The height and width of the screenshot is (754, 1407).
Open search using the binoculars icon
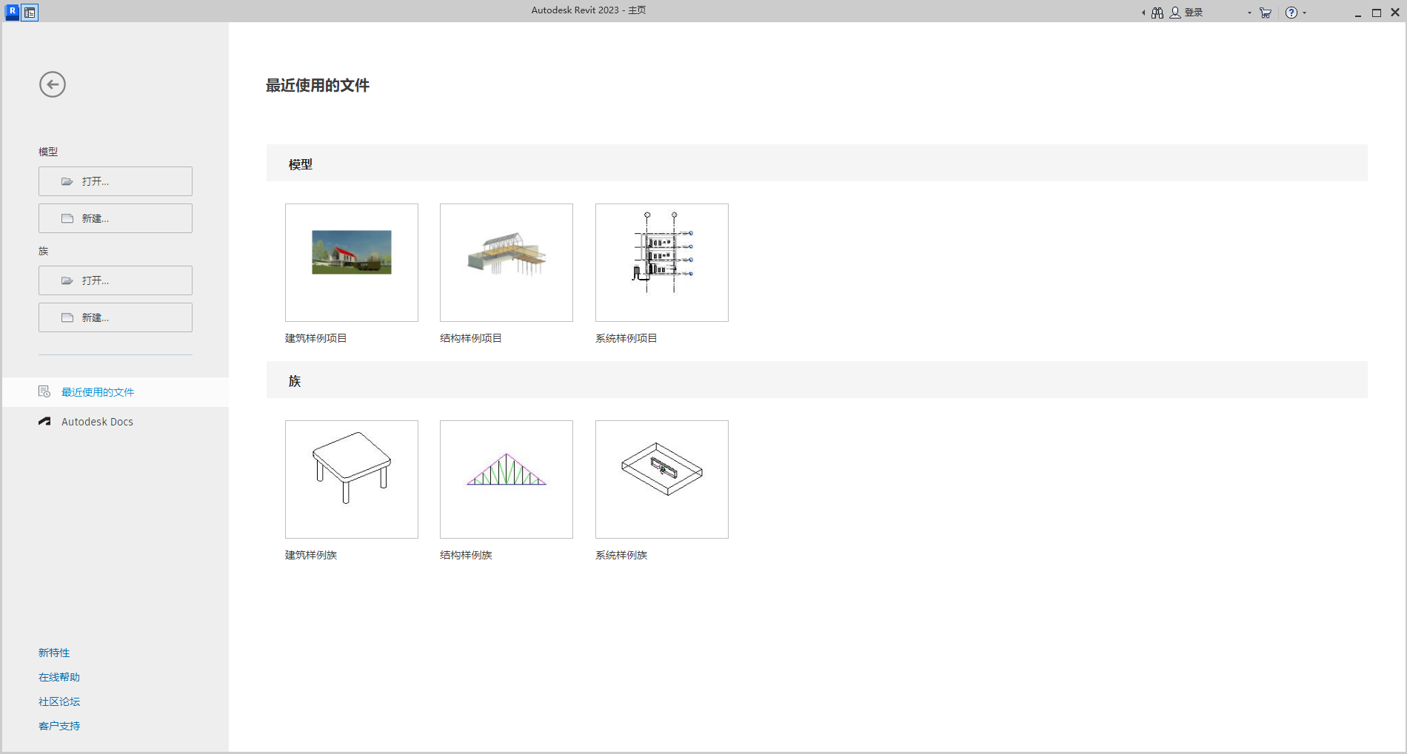(x=1157, y=12)
